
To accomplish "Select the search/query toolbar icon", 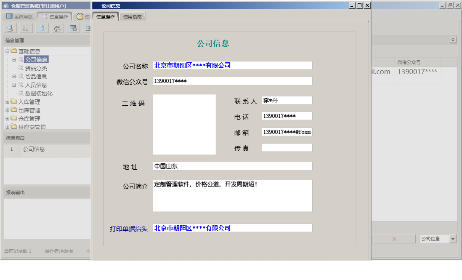I will click(x=10, y=28).
